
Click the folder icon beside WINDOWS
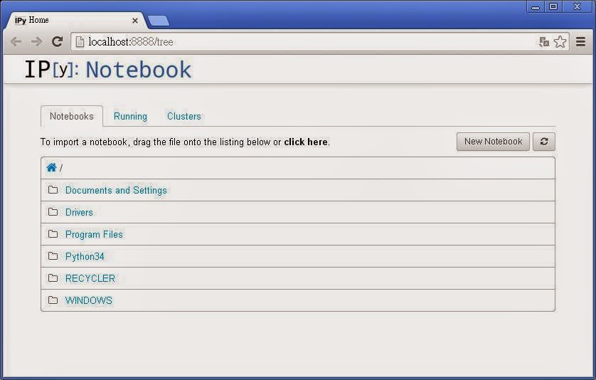[53, 300]
